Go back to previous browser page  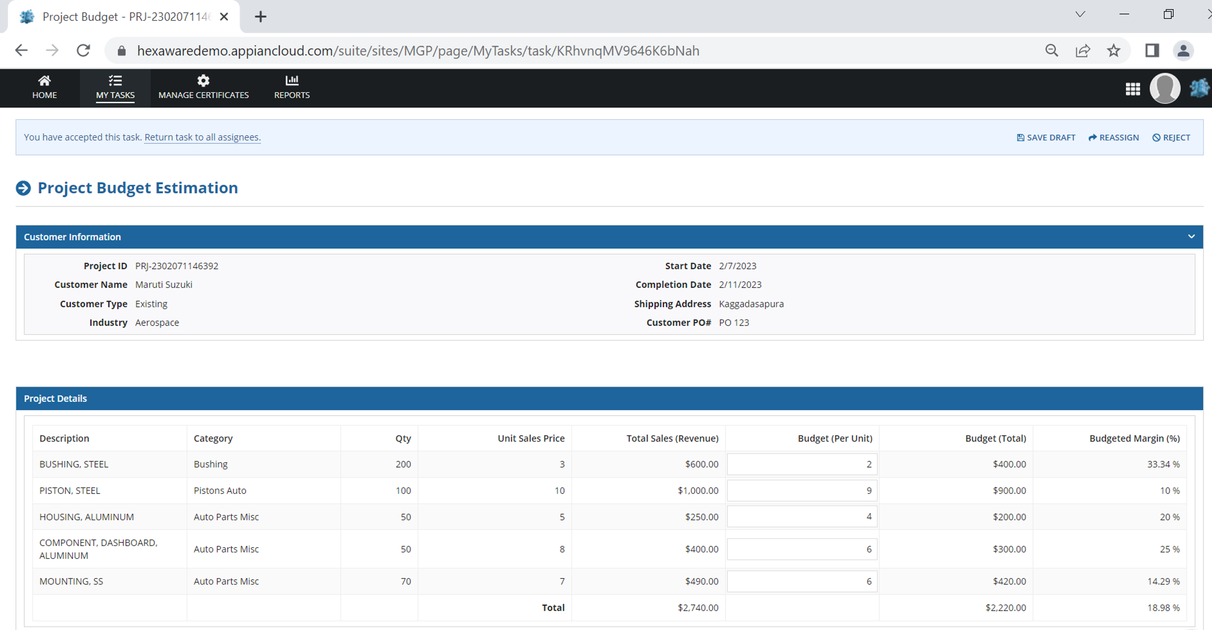click(x=22, y=51)
